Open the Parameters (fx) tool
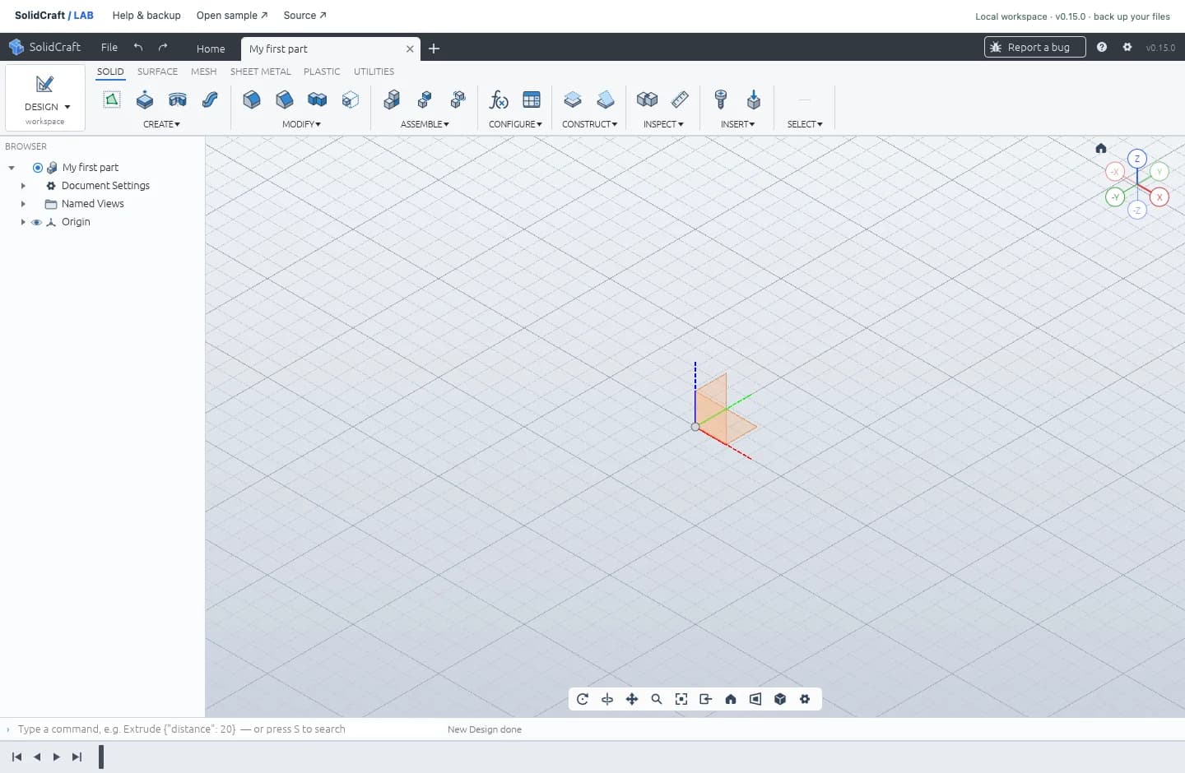This screenshot has width=1185, height=773. [499, 100]
